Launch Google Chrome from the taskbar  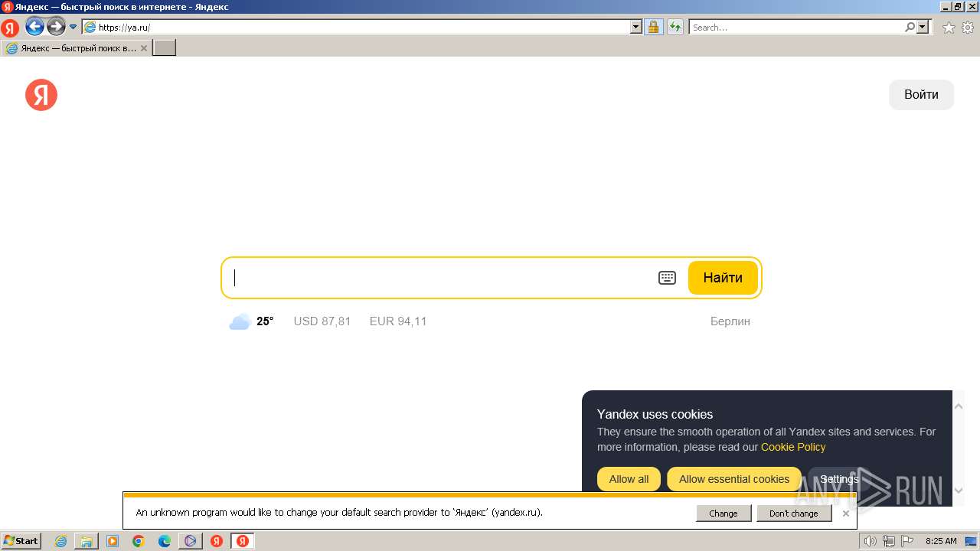[x=139, y=541]
